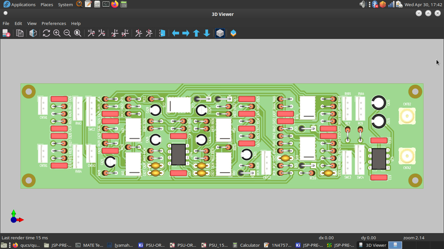Screen dimensions: 444x249
Task: Click the XYZ axis gizmo in the viewport
Action: [x=17, y=217]
